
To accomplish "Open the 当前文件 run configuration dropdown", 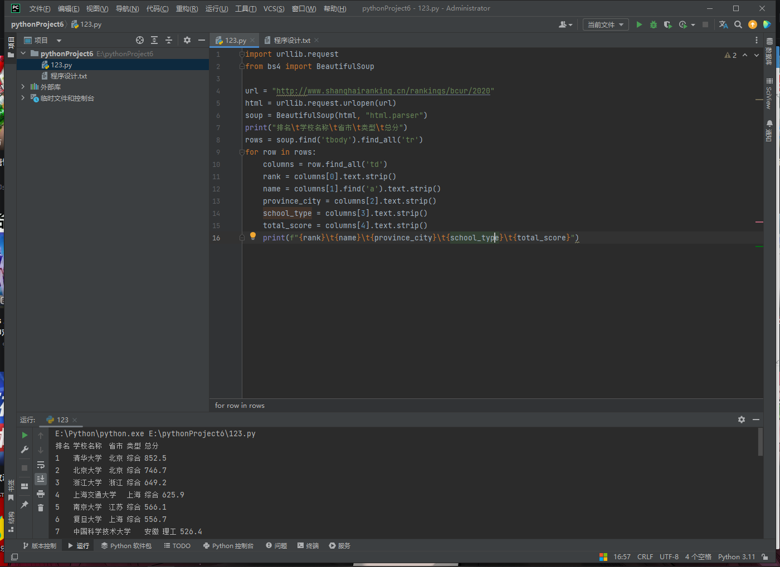I will pyautogui.click(x=606, y=24).
